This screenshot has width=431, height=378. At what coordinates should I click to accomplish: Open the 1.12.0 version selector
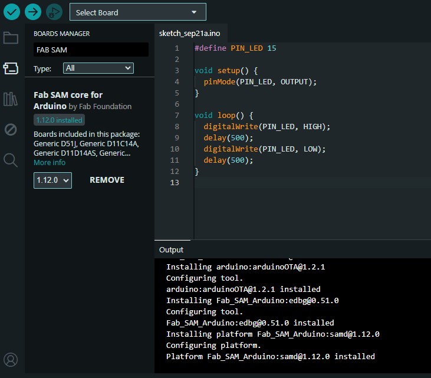click(x=52, y=180)
